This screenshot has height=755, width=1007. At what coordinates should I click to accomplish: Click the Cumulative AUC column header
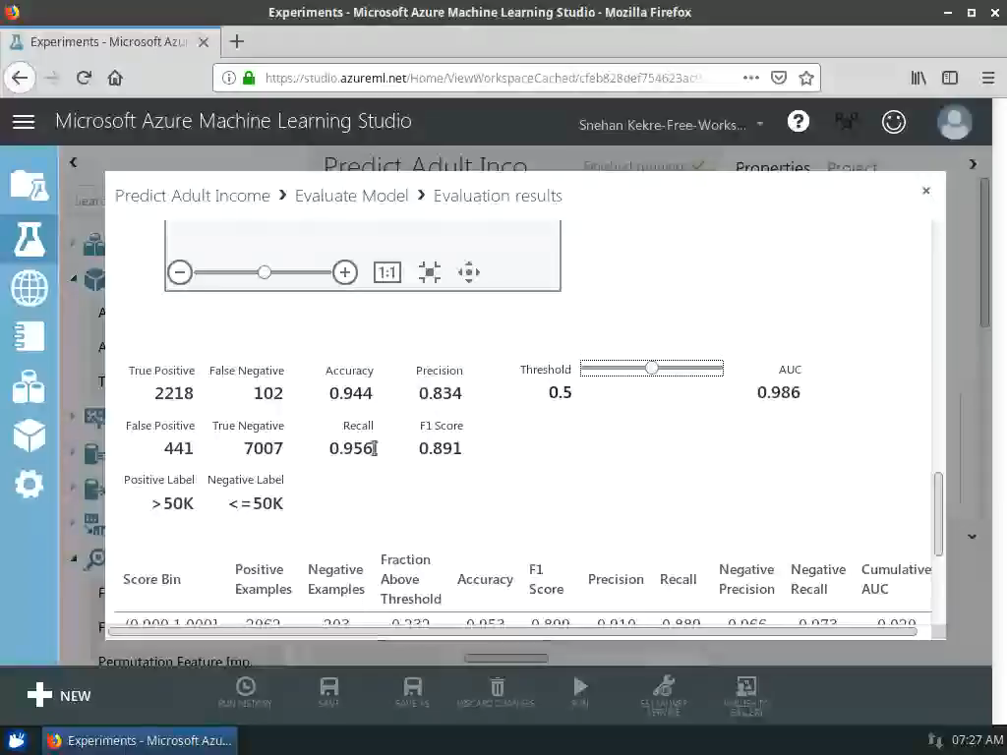click(x=896, y=579)
